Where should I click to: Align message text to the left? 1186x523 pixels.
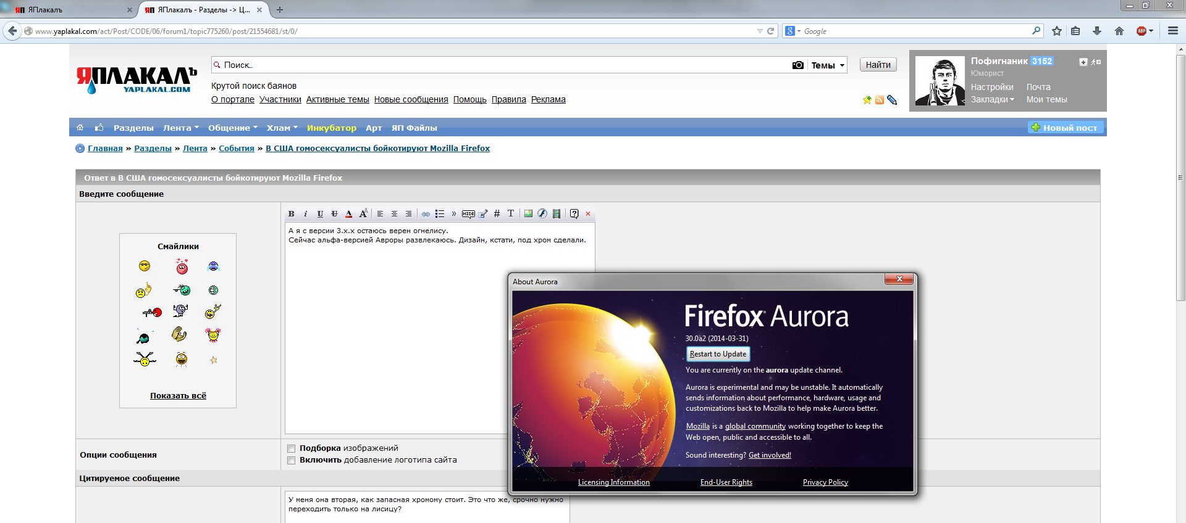380,214
